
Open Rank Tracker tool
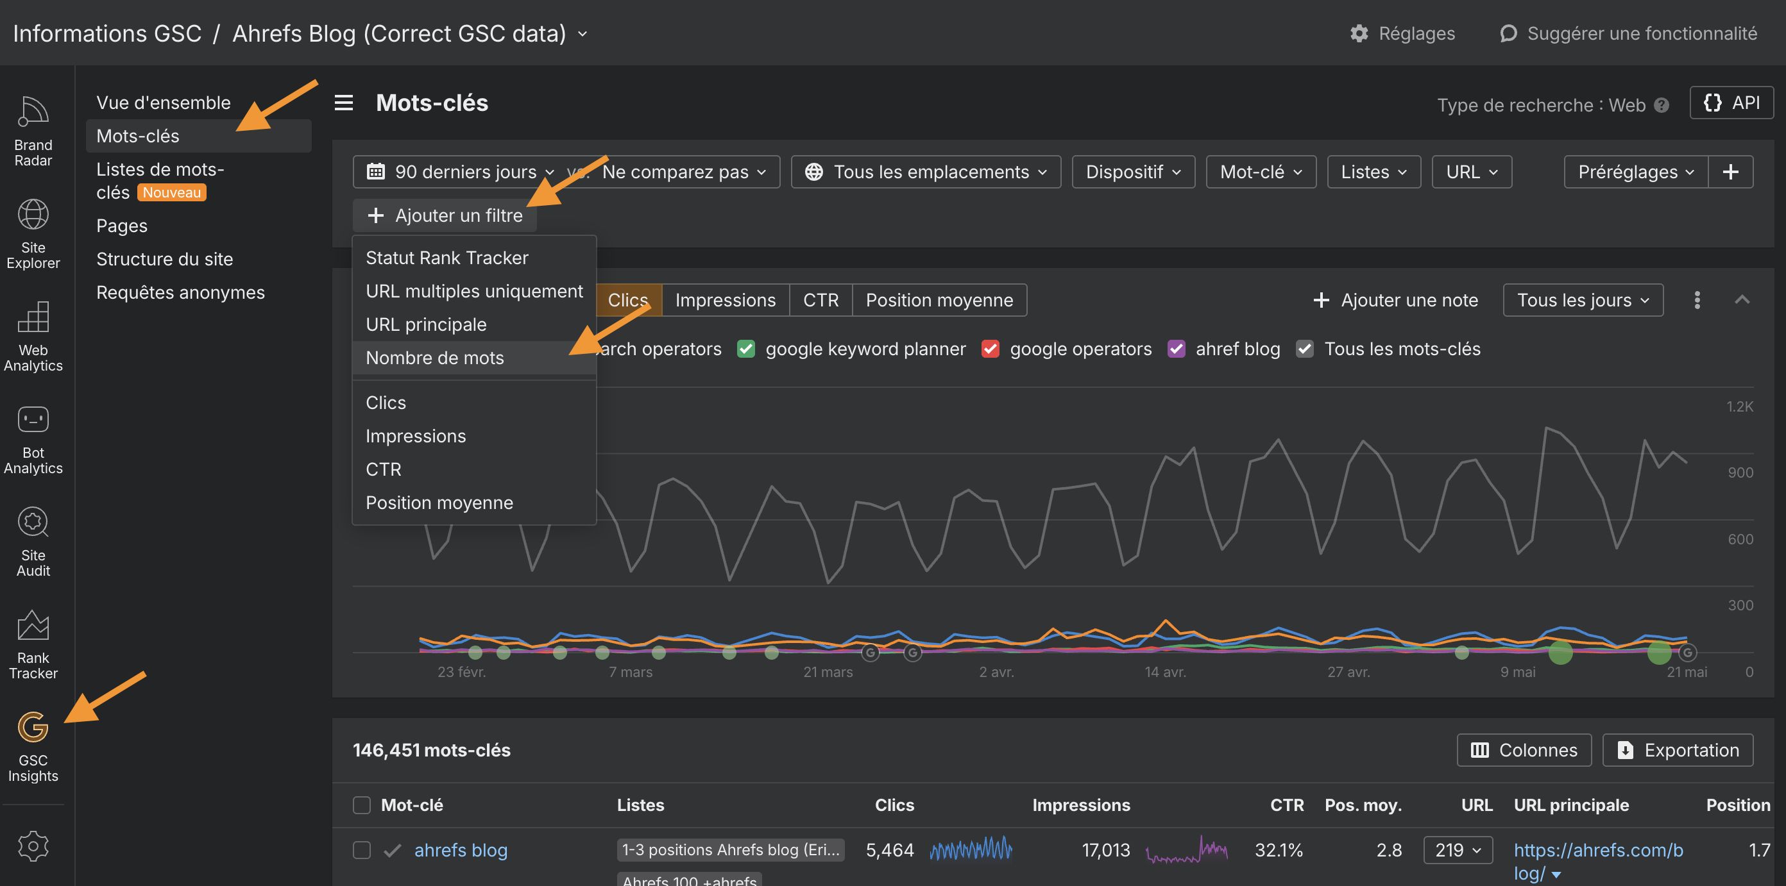[33, 644]
